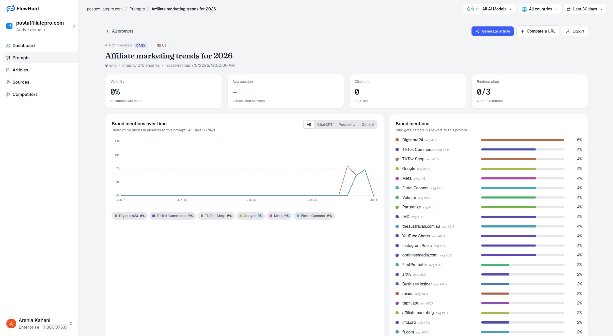This screenshot has height=336, width=613.
Task: Toggle Digistore24 legend chip in chart
Action: click(x=129, y=216)
